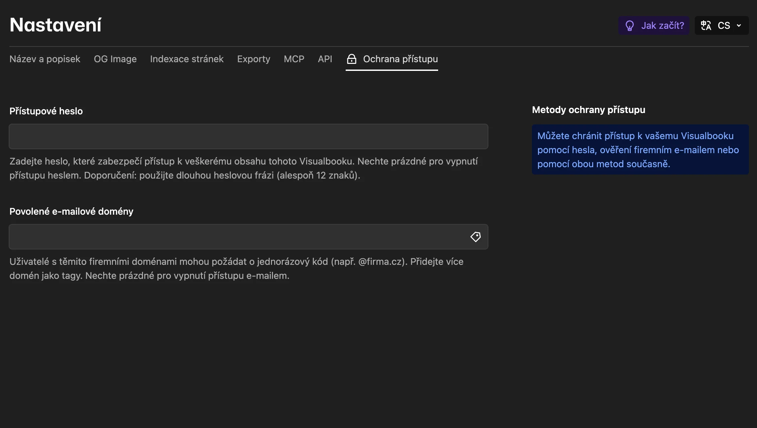Click the blue access protection info box

point(640,149)
